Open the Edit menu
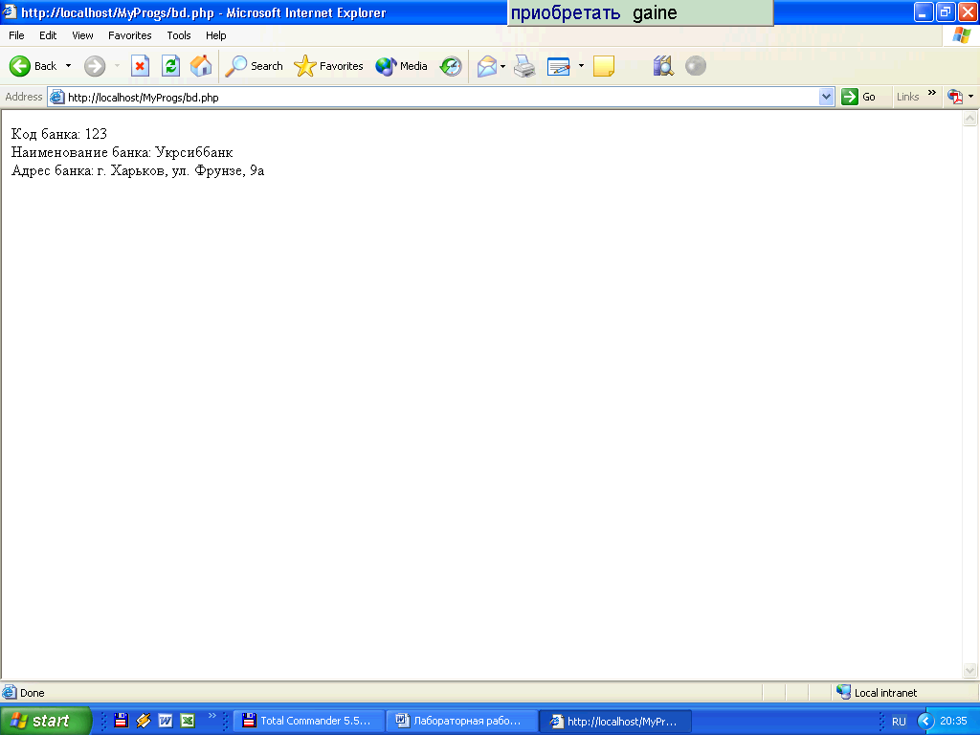 click(x=48, y=35)
